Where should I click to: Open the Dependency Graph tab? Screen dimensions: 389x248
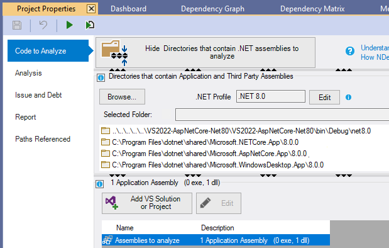(x=212, y=9)
